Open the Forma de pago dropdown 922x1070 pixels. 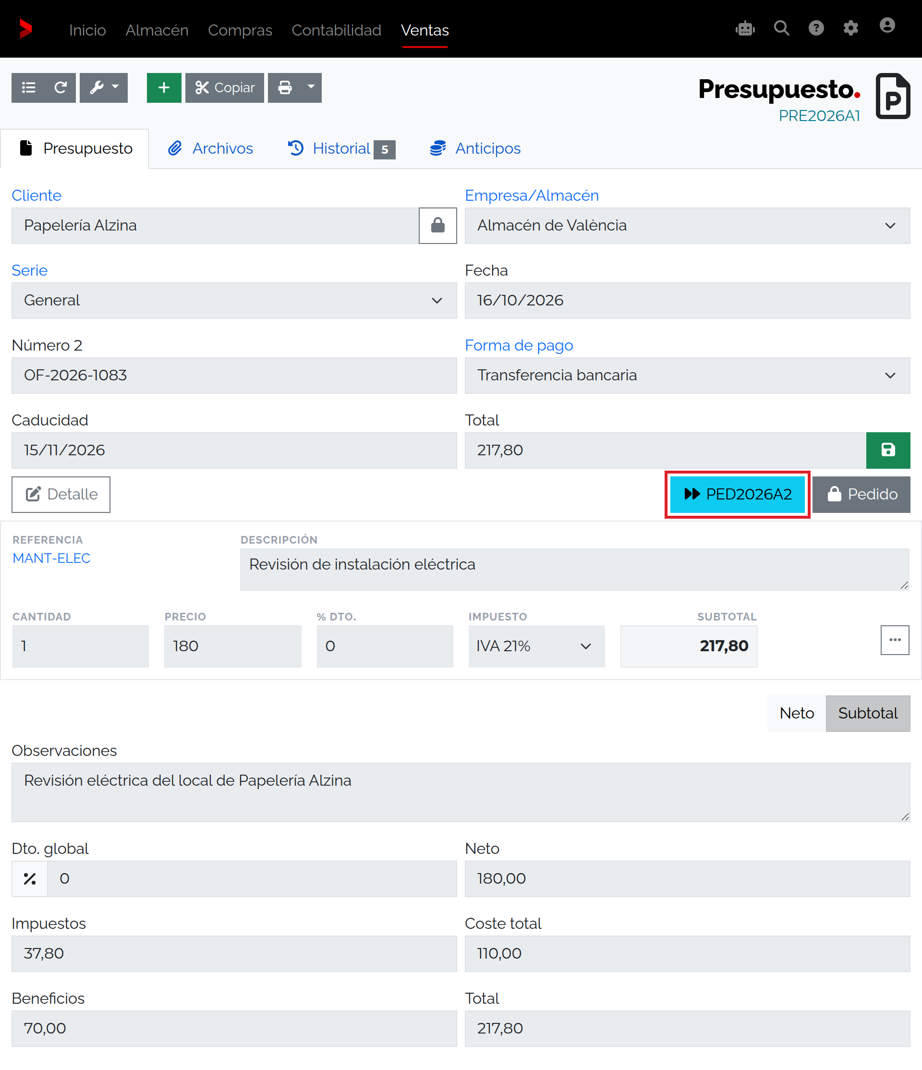point(687,376)
